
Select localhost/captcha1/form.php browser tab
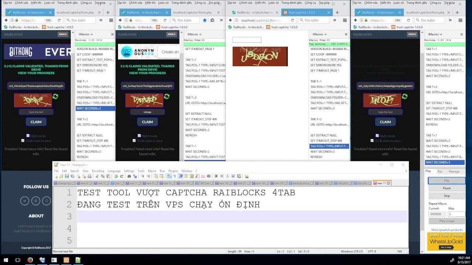click(x=195, y=12)
